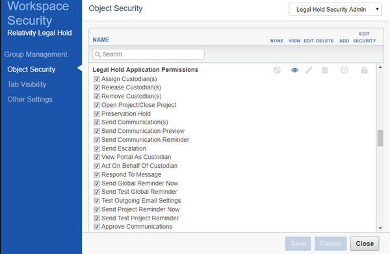The image size is (390, 254).
Task: Uncheck the Release Custodian(s) checkbox
Action: [96, 87]
